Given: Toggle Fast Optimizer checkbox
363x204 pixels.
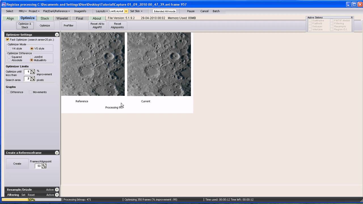Looking at the screenshot, I should click(8, 40).
